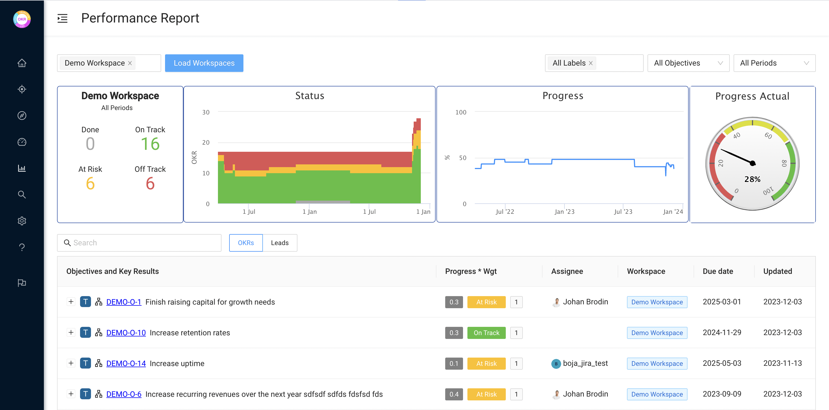Image resolution: width=829 pixels, height=410 pixels.
Task: Click the sidebar search magnifier icon
Action: [x=22, y=195]
